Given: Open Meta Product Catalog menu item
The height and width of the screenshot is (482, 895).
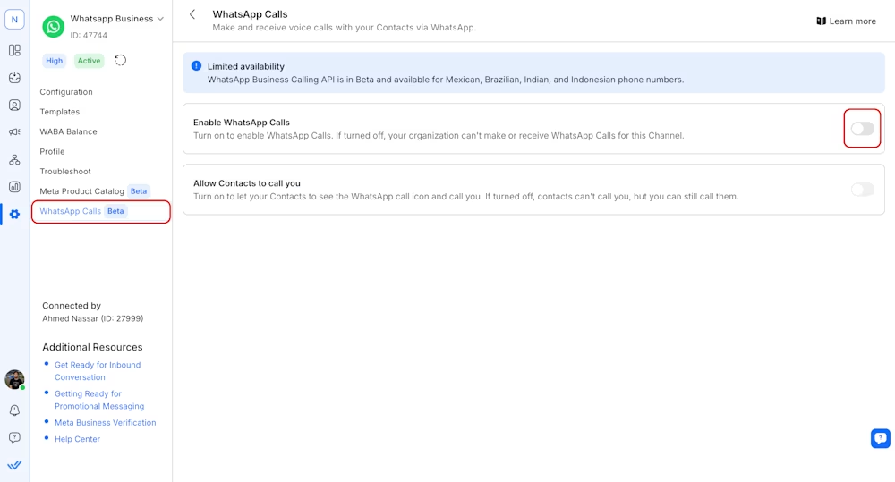Looking at the screenshot, I should tap(94, 191).
